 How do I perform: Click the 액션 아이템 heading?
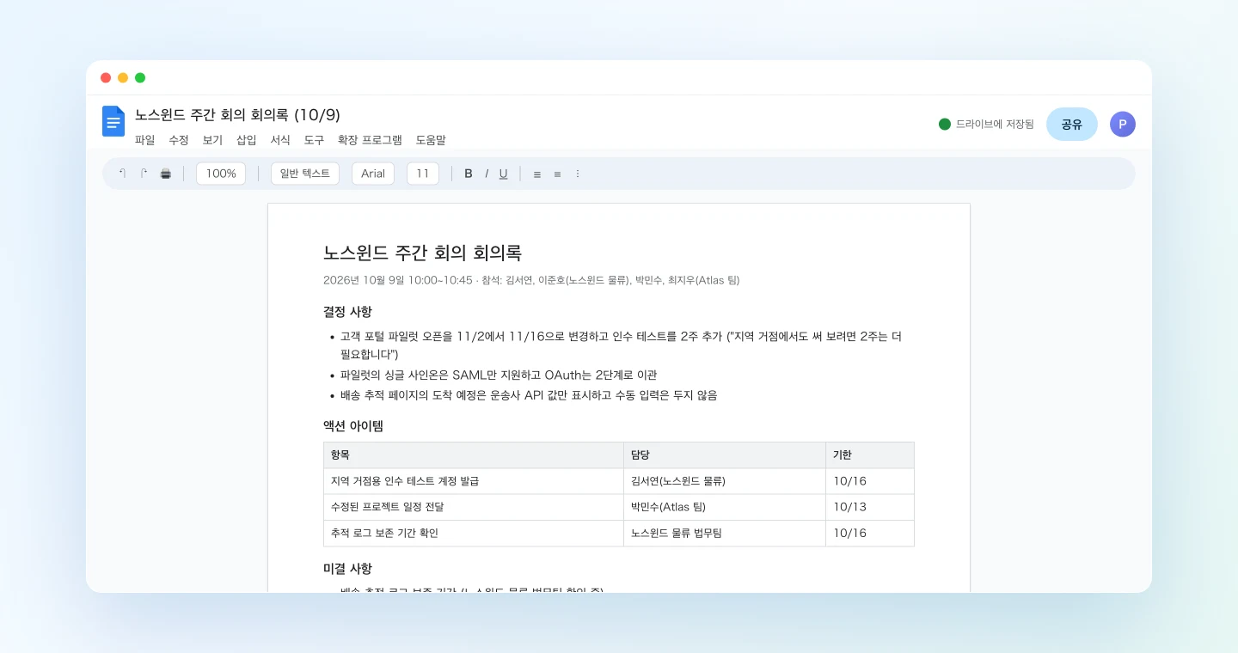(353, 425)
